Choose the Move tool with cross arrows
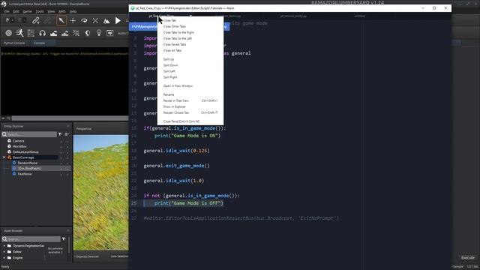 point(73,20)
